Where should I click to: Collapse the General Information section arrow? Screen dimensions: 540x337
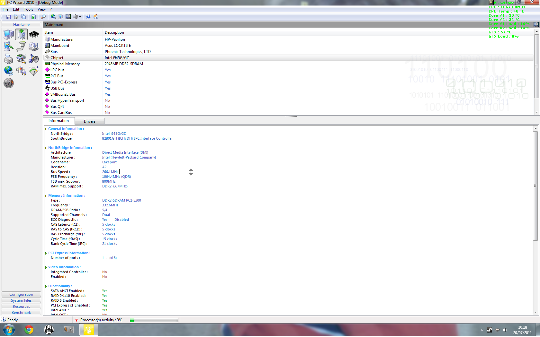[x=46, y=129]
